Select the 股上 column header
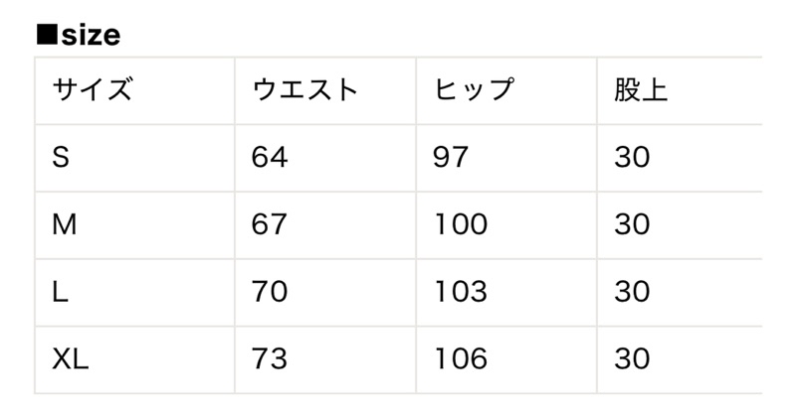 click(640, 89)
